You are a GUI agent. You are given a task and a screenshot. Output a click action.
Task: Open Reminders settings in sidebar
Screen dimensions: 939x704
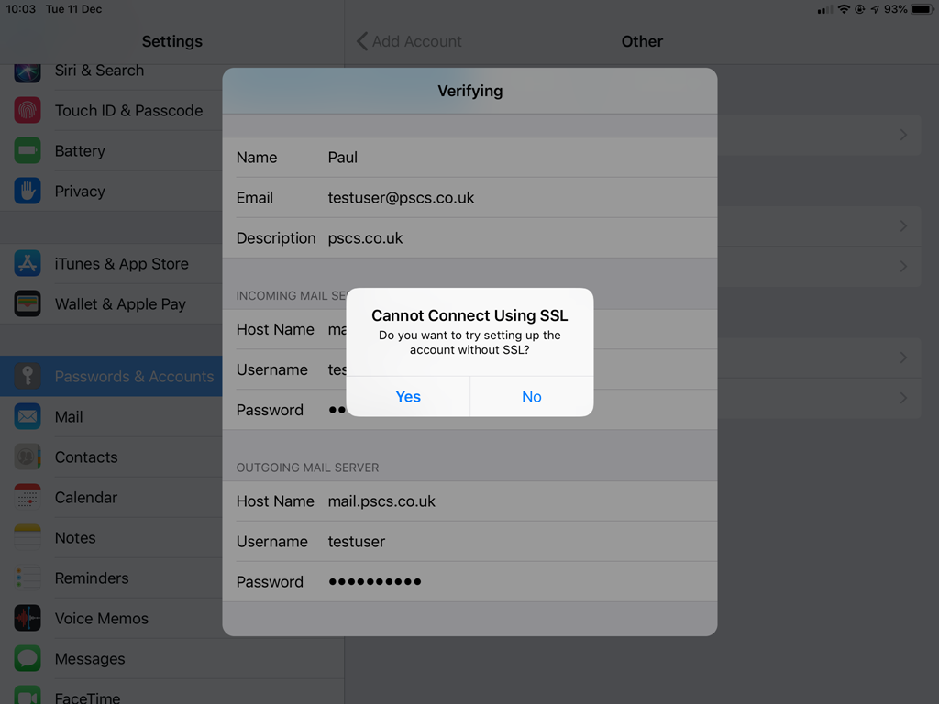92,578
